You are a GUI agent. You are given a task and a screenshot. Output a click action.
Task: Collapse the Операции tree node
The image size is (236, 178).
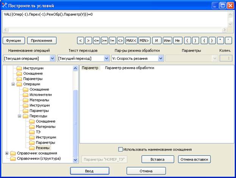click(13, 84)
